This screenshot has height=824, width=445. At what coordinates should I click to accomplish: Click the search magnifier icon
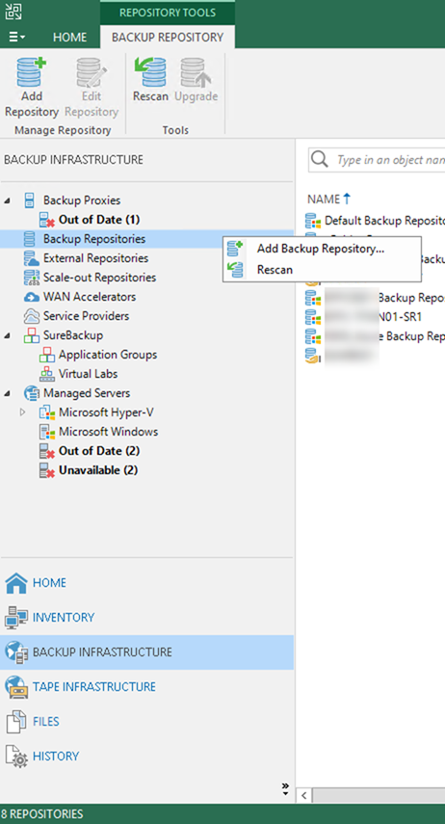tap(320, 159)
